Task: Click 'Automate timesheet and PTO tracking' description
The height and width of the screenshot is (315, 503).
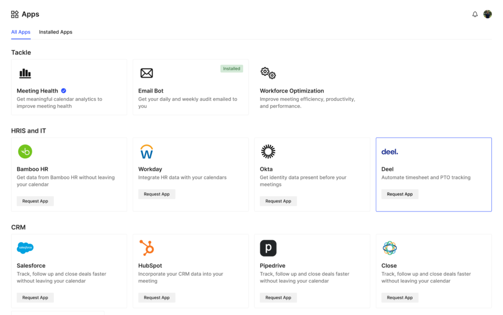Action: click(426, 177)
